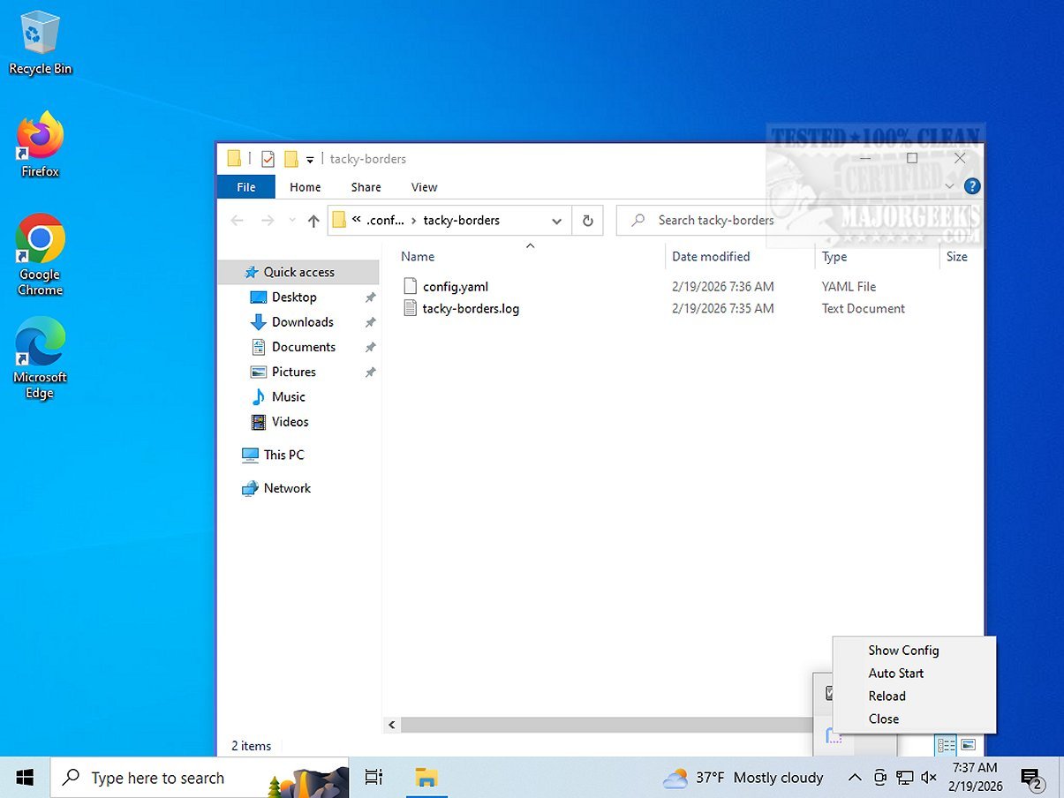This screenshot has width=1064, height=798.
Task: Click Show Config in tray menu
Action: point(903,651)
